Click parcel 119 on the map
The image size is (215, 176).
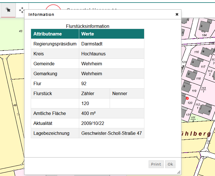click(194, 91)
